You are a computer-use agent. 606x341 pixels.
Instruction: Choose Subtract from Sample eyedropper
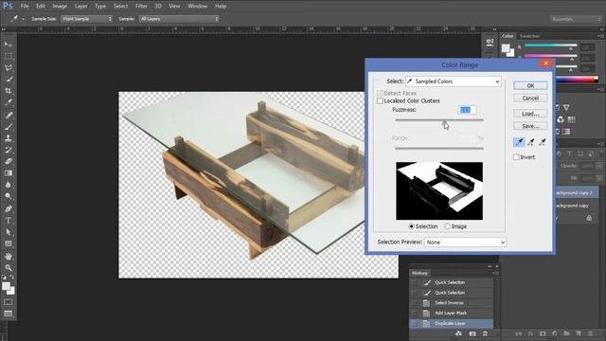[x=543, y=142]
